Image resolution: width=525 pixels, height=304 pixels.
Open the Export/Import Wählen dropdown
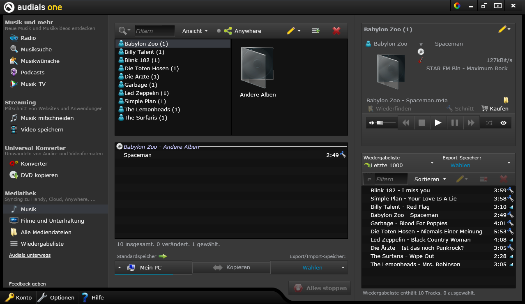[x=309, y=267]
